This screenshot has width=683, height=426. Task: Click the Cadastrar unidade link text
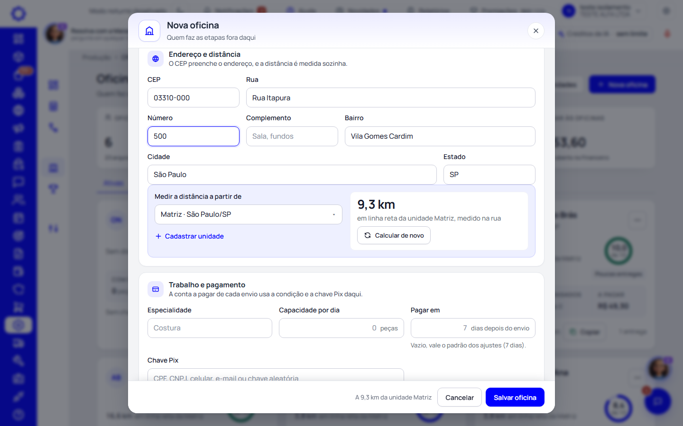[x=194, y=236]
